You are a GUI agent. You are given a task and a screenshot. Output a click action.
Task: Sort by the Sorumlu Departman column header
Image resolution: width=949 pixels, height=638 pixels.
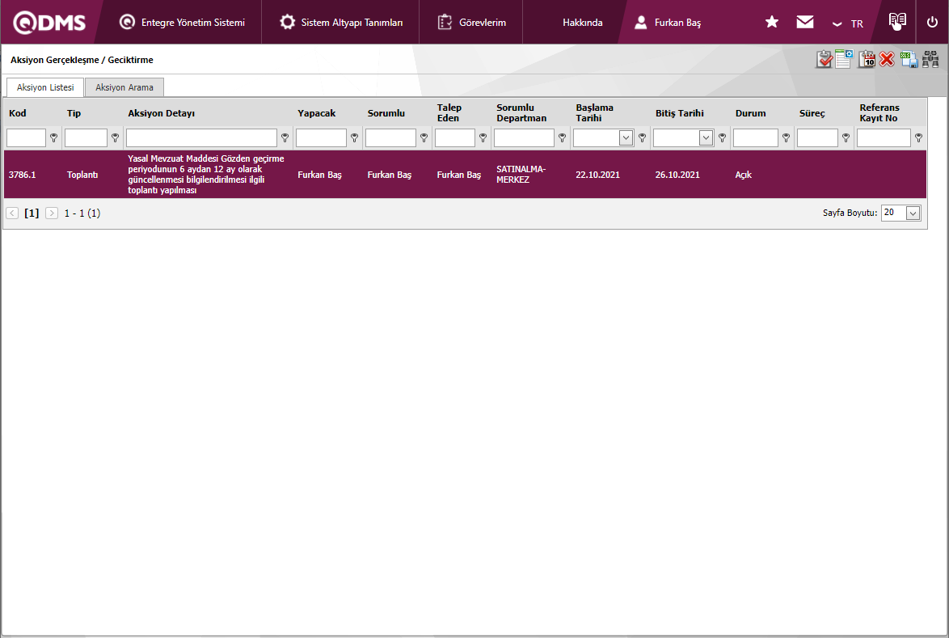click(x=521, y=112)
